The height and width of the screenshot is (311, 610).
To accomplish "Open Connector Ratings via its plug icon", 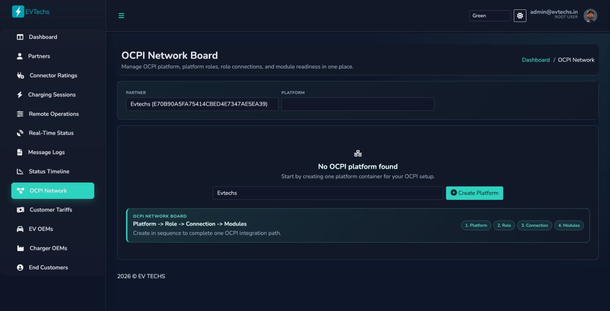I will 20,75.
